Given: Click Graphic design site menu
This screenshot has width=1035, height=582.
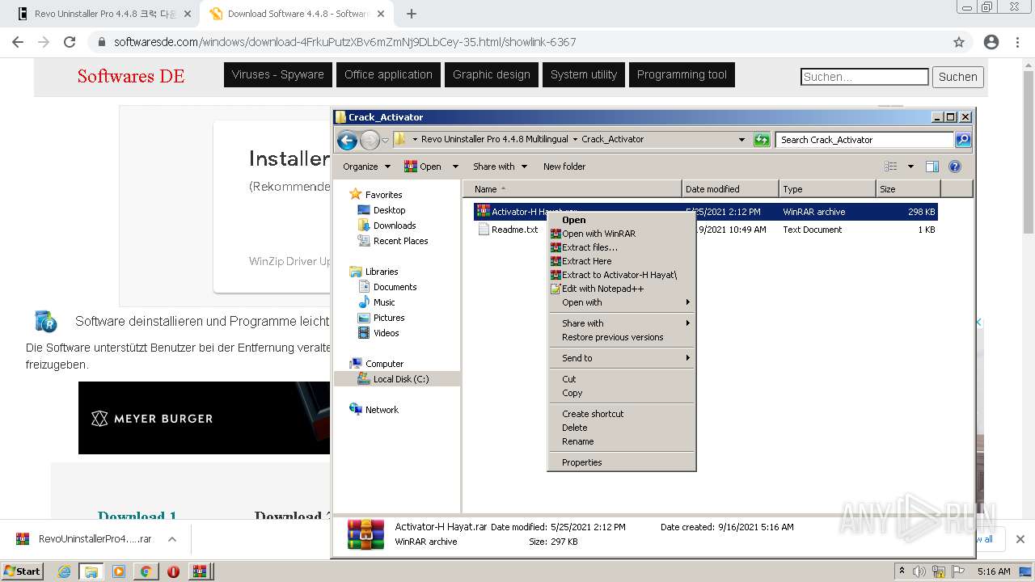Looking at the screenshot, I should 492,74.
